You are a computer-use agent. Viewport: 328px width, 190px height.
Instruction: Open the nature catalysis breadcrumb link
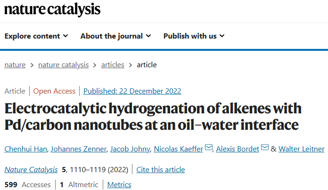pos(63,65)
